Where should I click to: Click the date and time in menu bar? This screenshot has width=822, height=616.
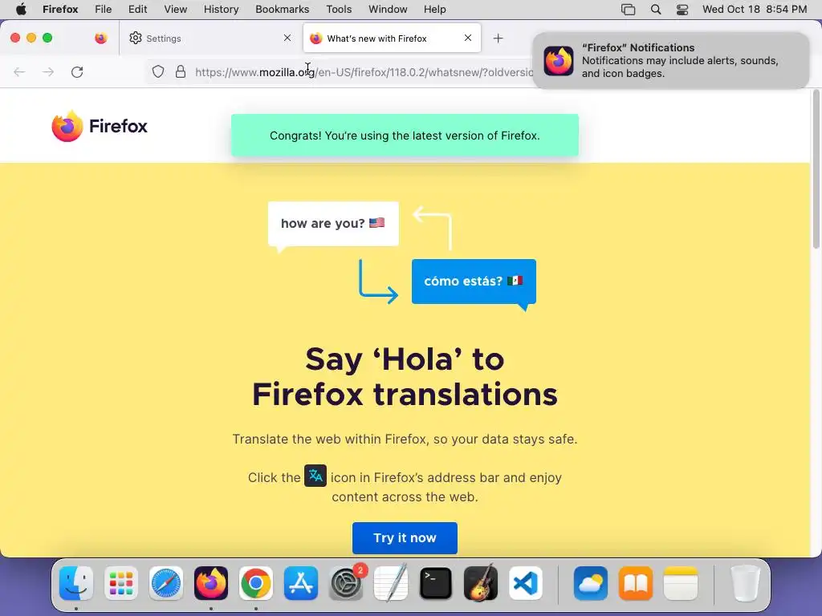[x=755, y=10]
